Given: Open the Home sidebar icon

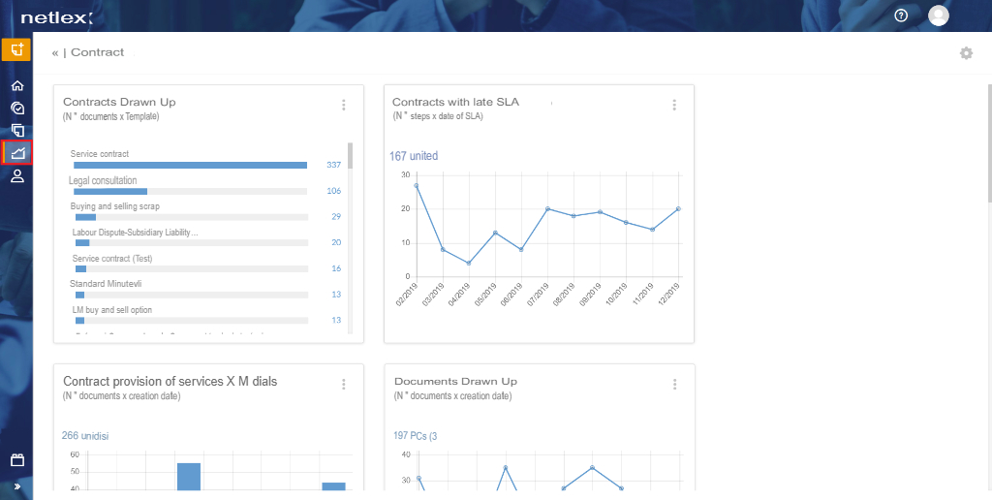Looking at the screenshot, I should [17, 85].
